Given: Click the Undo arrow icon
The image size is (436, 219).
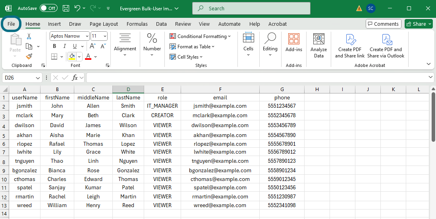Looking at the screenshot, I should 77,8.
